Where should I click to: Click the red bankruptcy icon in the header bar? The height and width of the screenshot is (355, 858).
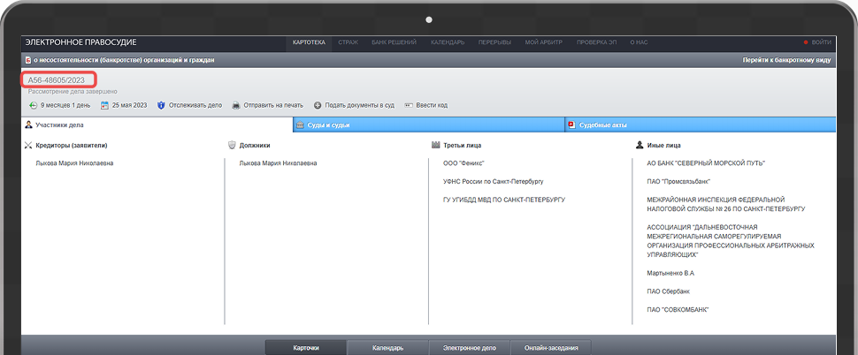(27, 60)
